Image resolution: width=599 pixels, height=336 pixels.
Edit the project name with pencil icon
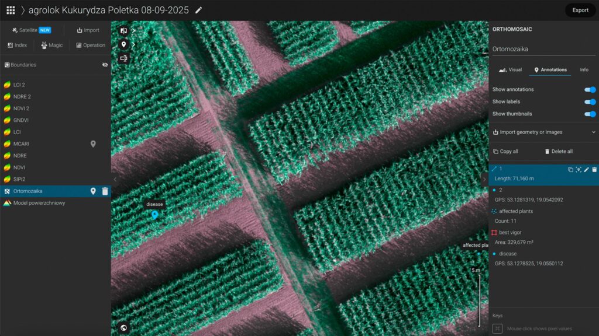199,10
